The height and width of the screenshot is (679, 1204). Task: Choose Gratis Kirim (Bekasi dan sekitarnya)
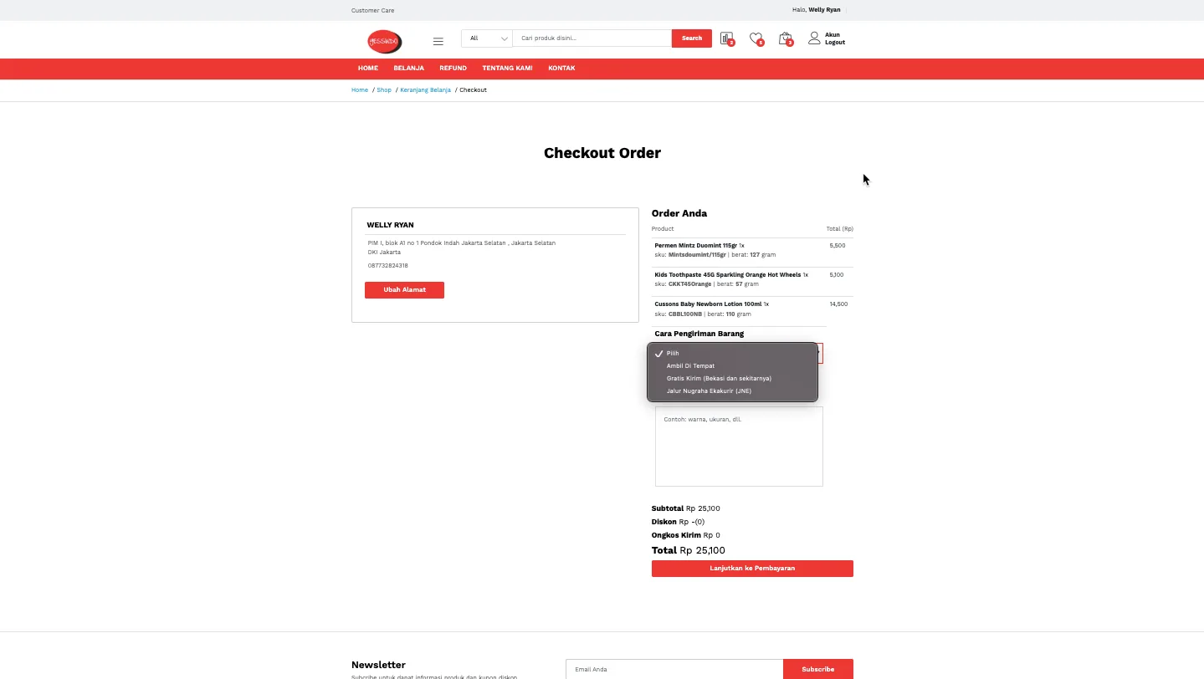719,379
